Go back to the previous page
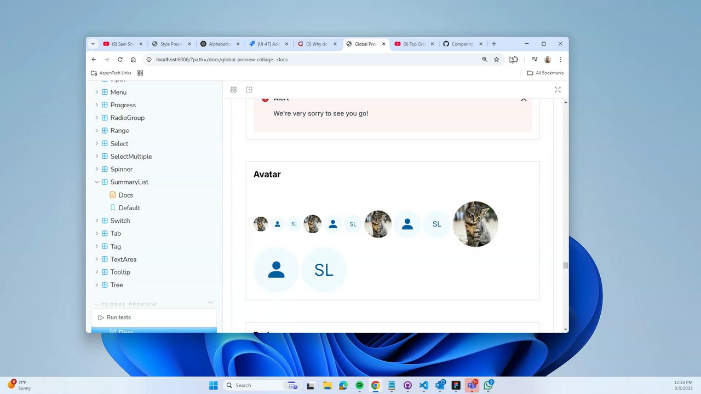This screenshot has height=394, width=701. pos(94,60)
